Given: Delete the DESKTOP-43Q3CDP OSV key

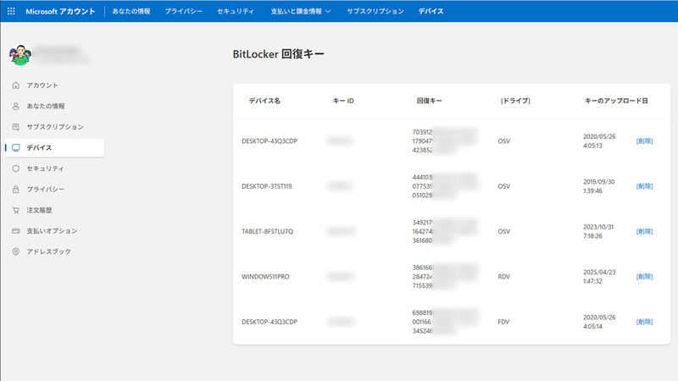Looking at the screenshot, I should click(644, 141).
